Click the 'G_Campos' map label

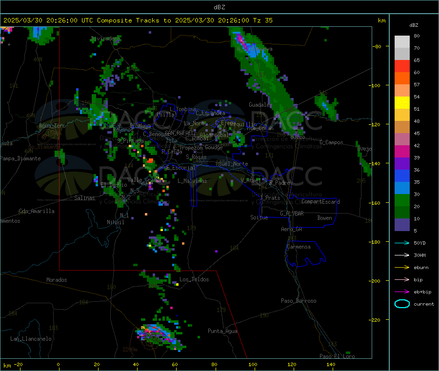tap(331, 142)
